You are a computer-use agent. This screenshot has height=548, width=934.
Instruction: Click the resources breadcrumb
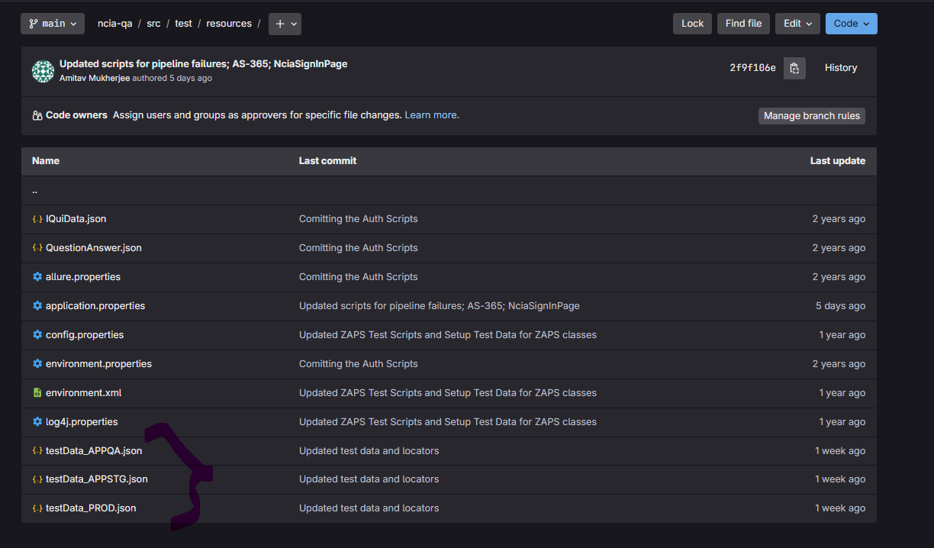point(229,24)
